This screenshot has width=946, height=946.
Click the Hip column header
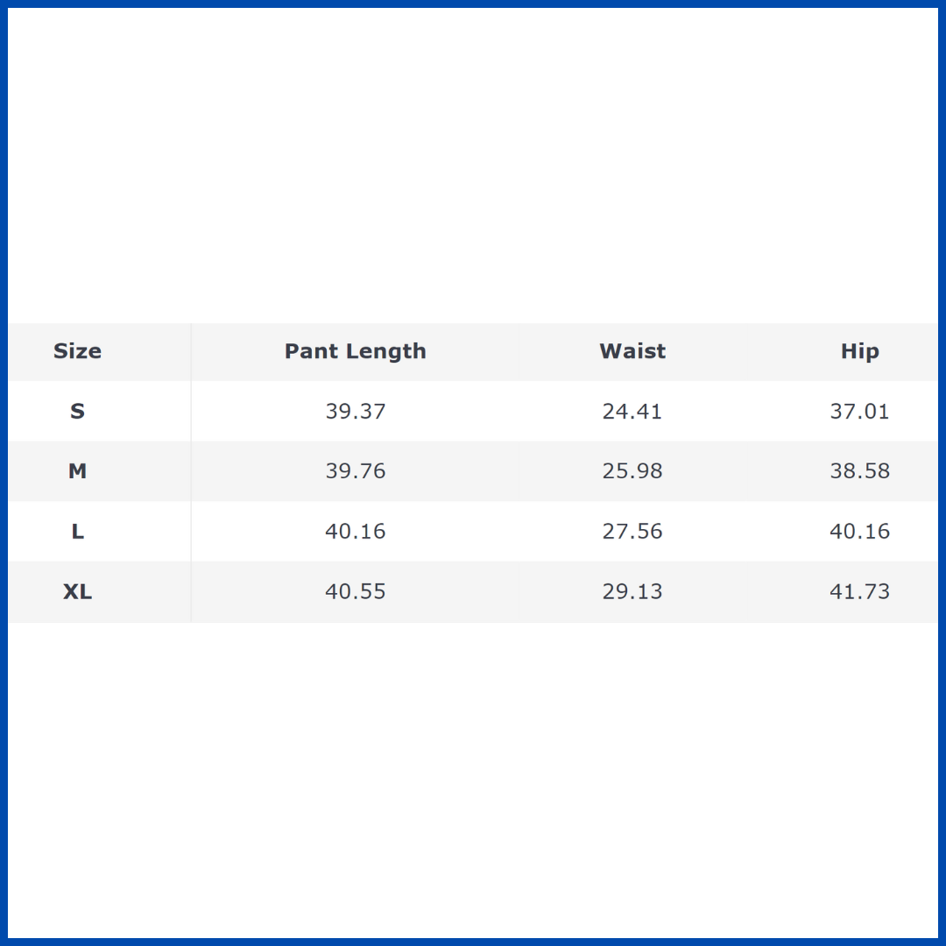[859, 351]
